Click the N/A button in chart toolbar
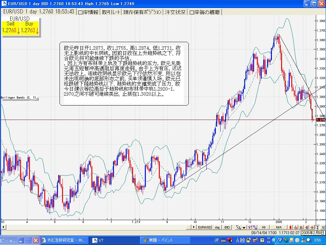Screen dimensions: 326x245 point(279,227)
